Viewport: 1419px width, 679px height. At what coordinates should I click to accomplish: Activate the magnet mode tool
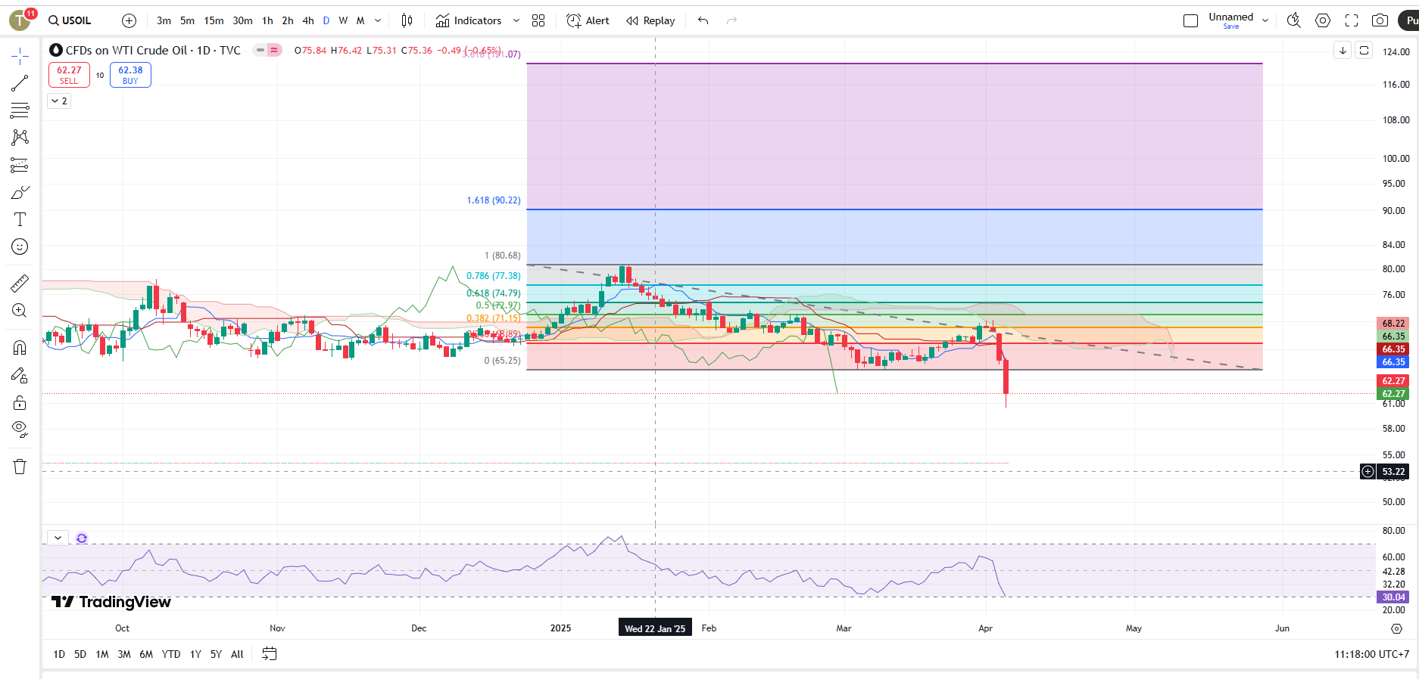(20, 348)
